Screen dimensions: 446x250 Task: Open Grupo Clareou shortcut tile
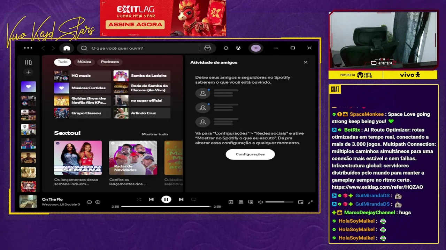(x=82, y=113)
